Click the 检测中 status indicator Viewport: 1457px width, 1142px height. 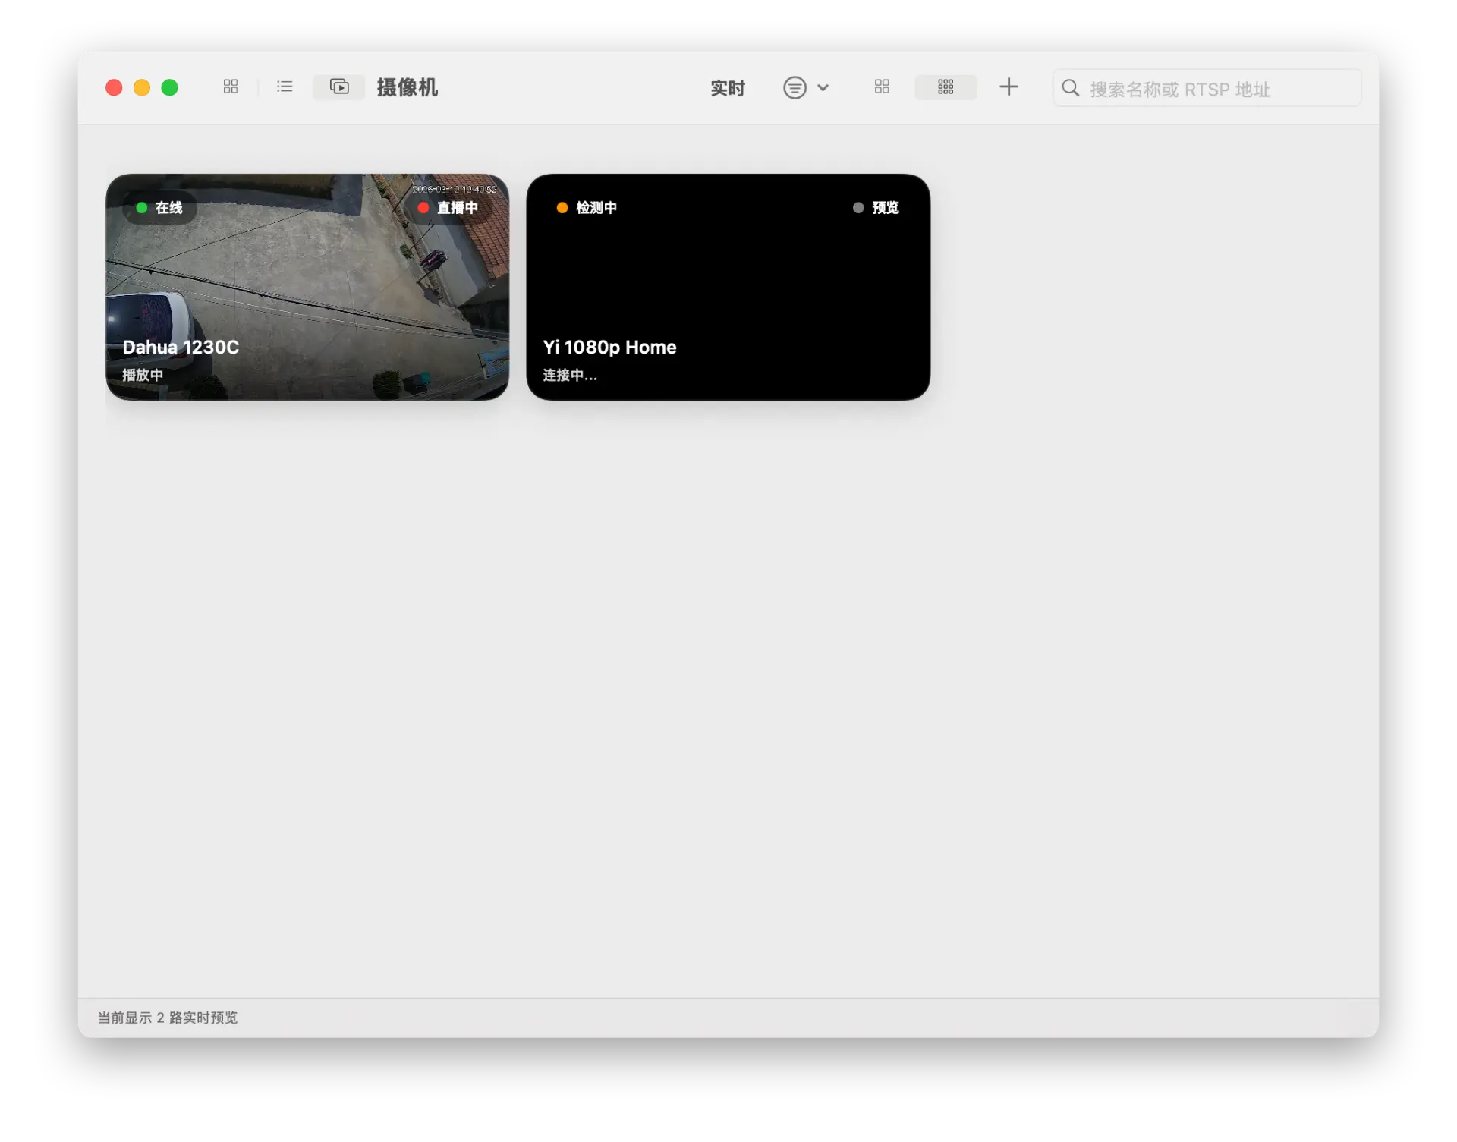point(587,207)
